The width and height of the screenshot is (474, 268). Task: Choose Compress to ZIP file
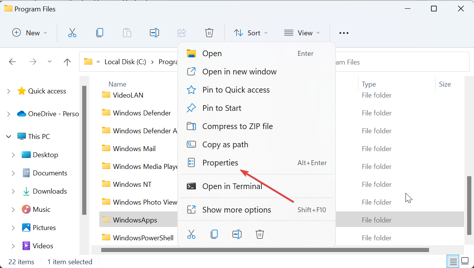(x=237, y=126)
